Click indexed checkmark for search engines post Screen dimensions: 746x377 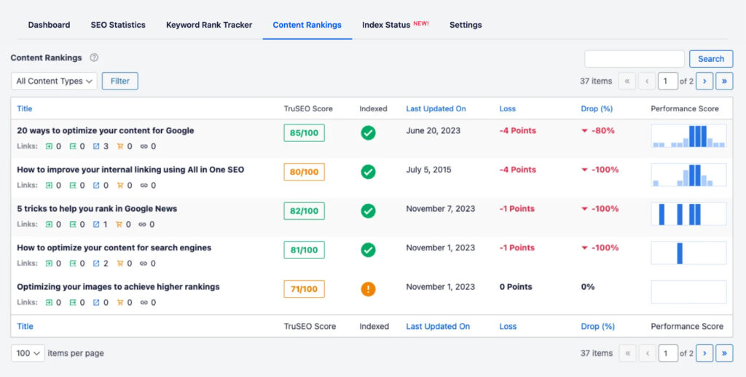368,250
